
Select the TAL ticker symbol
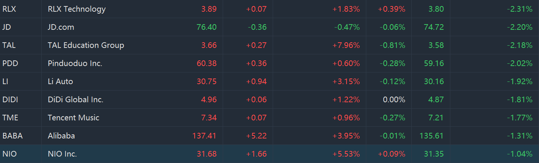coord(9,45)
